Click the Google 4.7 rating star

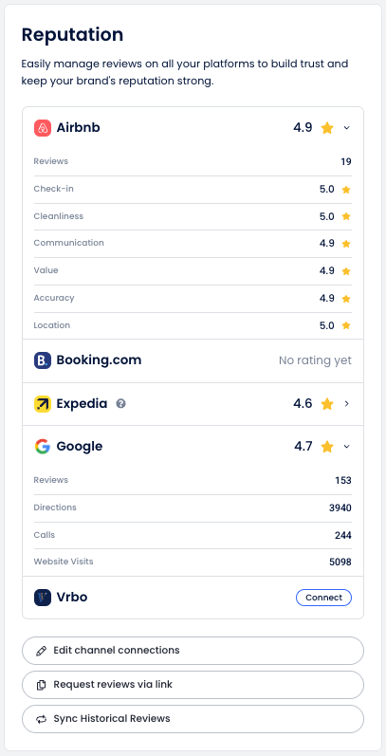click(327, 447)
